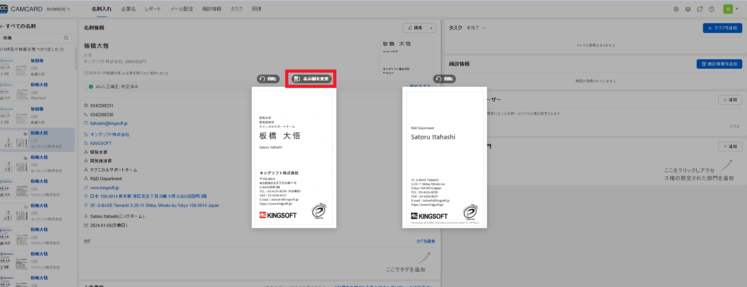Click the enlarged Japanese business card image
747x287 pixels.
point(294,157)
